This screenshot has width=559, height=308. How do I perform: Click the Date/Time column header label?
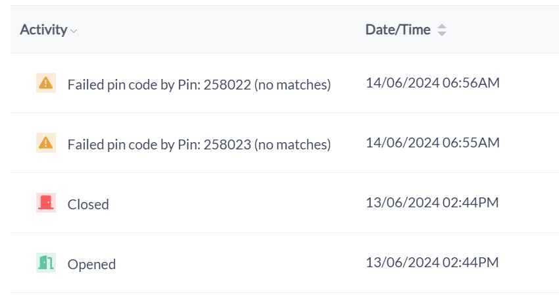[398, 30]
